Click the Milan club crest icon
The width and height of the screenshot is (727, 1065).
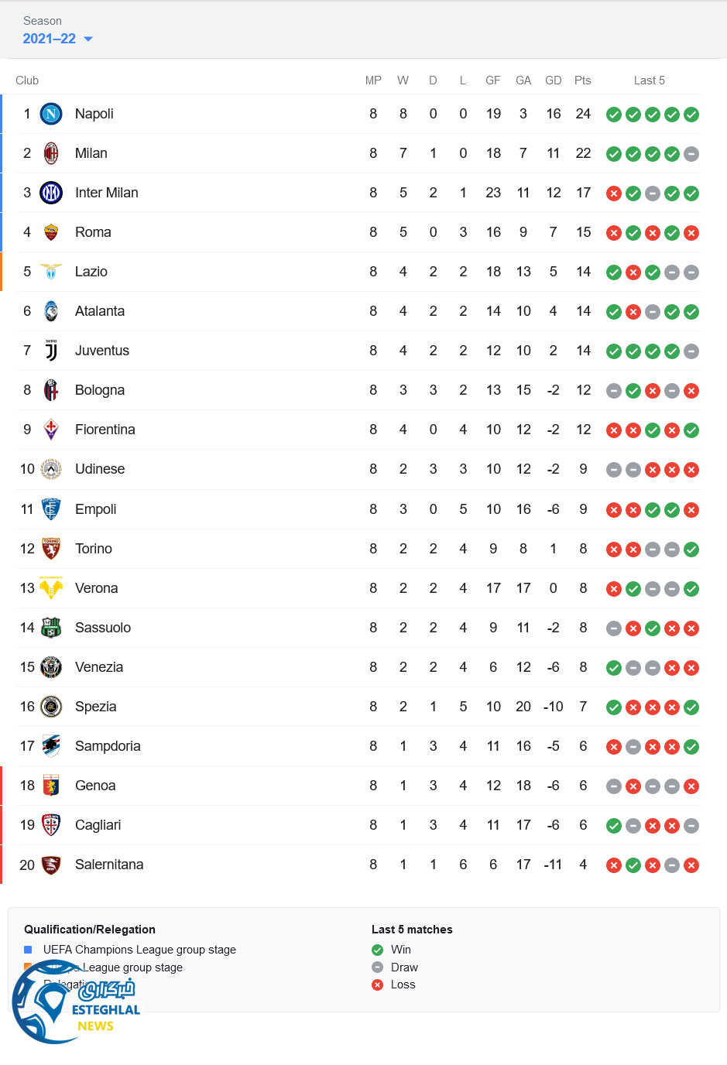[x=51, y=153]
